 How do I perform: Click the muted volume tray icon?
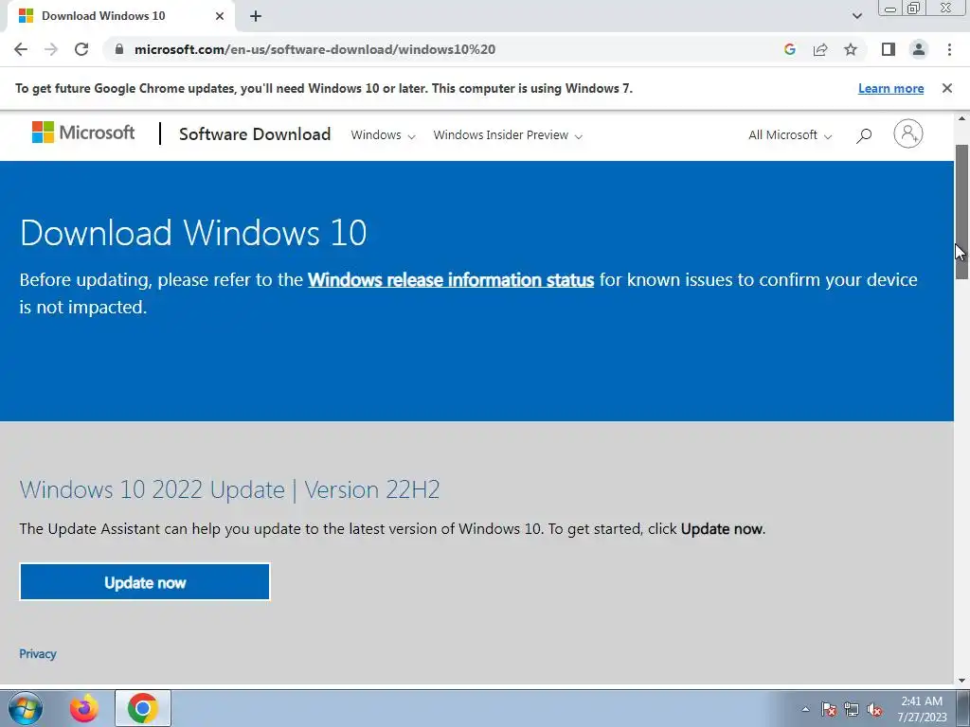(874, 709)
